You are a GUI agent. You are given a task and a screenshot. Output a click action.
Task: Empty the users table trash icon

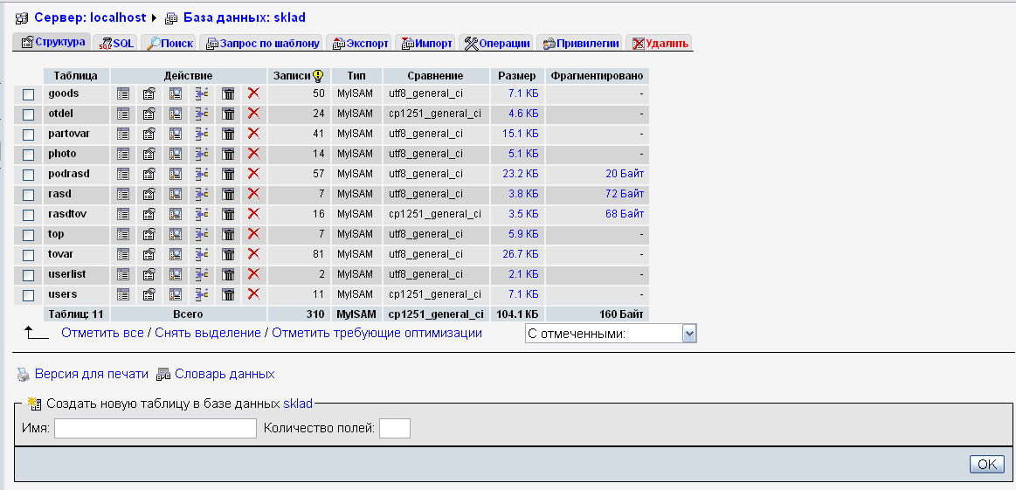(228, 294)
